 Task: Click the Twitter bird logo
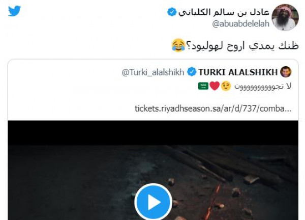(14, 11)
